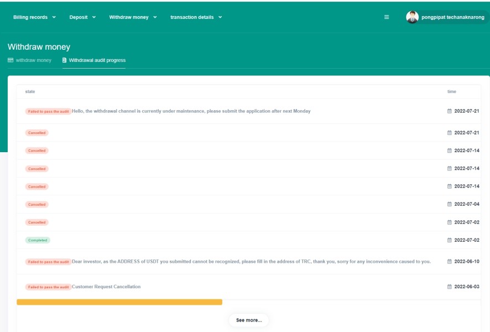Click Failed badge beside USDT address message
490x332 pixels.
pos(49,262)
